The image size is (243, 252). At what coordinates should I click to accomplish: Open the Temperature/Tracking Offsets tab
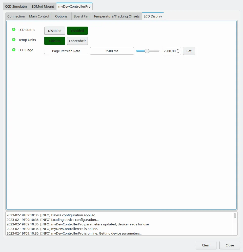(x=117, y=16)
